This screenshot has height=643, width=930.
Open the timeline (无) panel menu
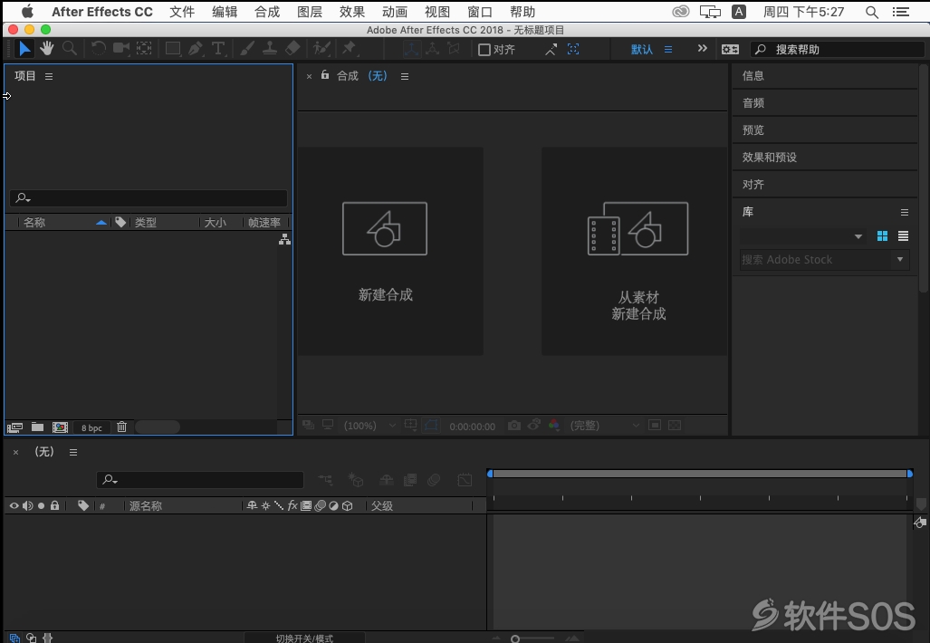click(73, 452)
